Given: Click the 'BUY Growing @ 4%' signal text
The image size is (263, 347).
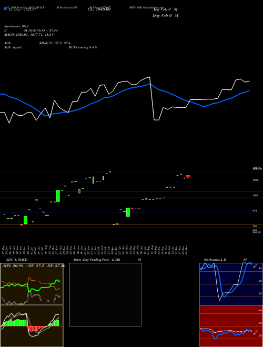Looking at the screenshot, I should tap(83, 47).
